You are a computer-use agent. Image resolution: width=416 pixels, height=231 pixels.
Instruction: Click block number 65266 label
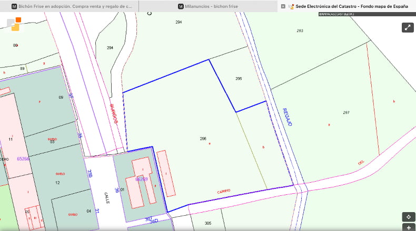tap(23, 159)
